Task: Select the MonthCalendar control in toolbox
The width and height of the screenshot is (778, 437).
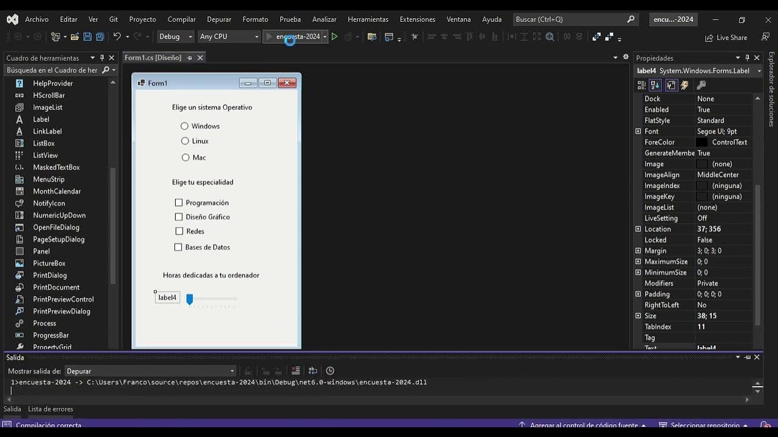Action: (57, 191)
